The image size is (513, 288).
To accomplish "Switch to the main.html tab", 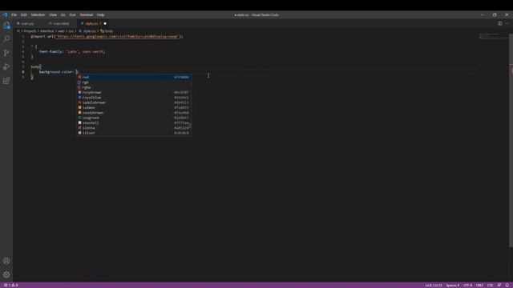I will [x=61, y=23].
